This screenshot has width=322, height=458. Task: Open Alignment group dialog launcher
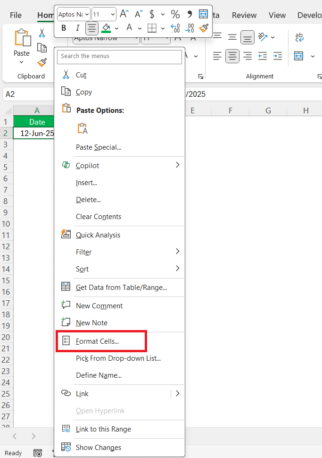(319, 76)
